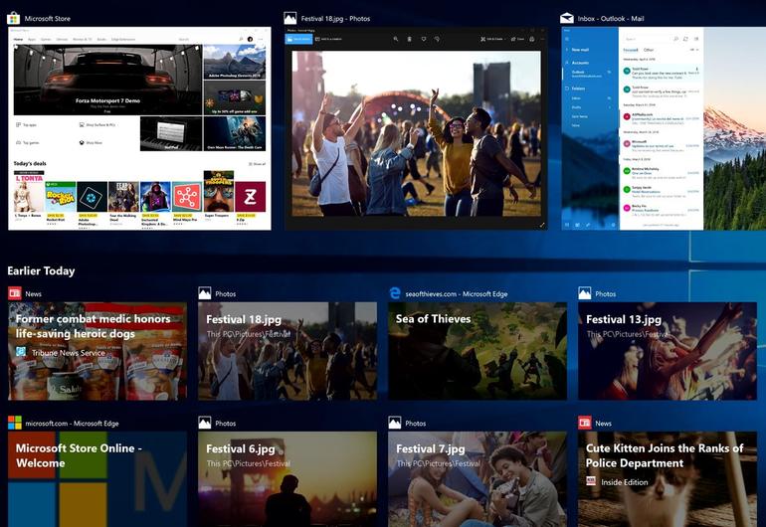Click the search icon in Microsoft Store
Image resolution: width=766 pixels, height=527 pixels.
pos(241,39)
